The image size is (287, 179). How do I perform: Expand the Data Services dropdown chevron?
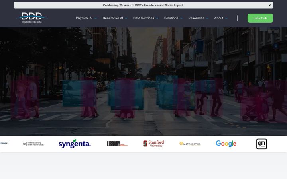coord(157,18)
